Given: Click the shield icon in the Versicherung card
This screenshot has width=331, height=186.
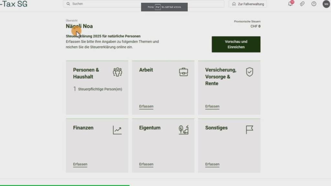Looking at the screenshot, I should point(250,72).
